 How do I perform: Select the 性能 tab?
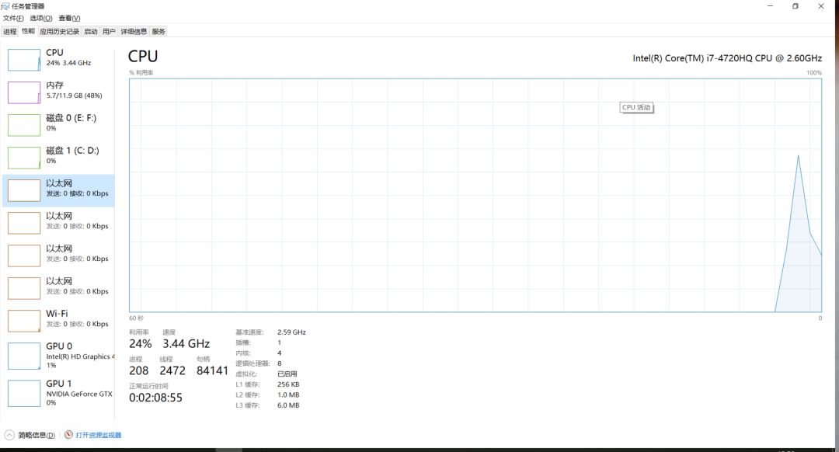[29, 31]
